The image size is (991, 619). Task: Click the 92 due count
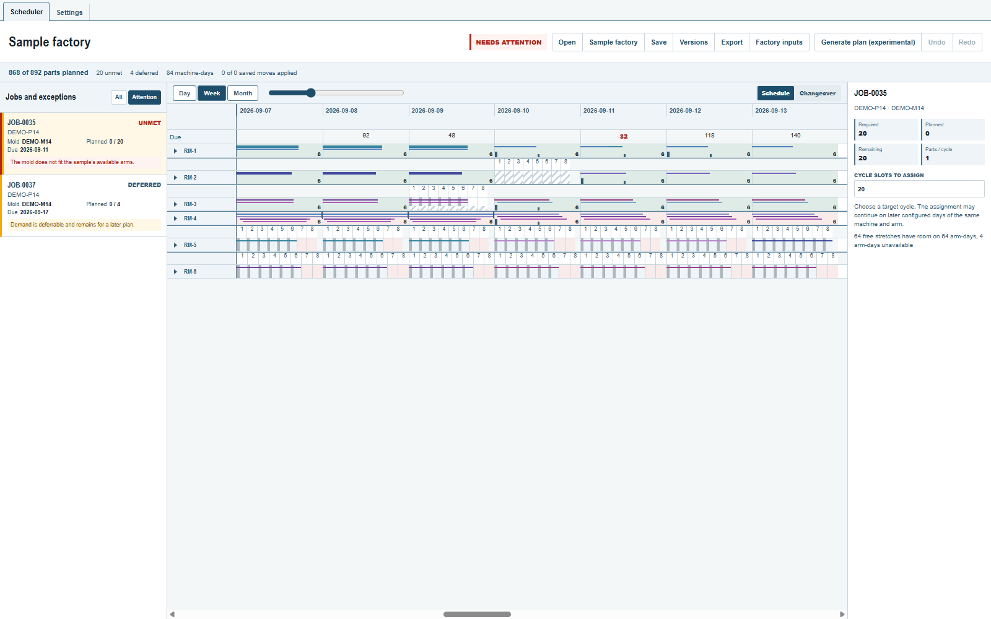[366, 136]
